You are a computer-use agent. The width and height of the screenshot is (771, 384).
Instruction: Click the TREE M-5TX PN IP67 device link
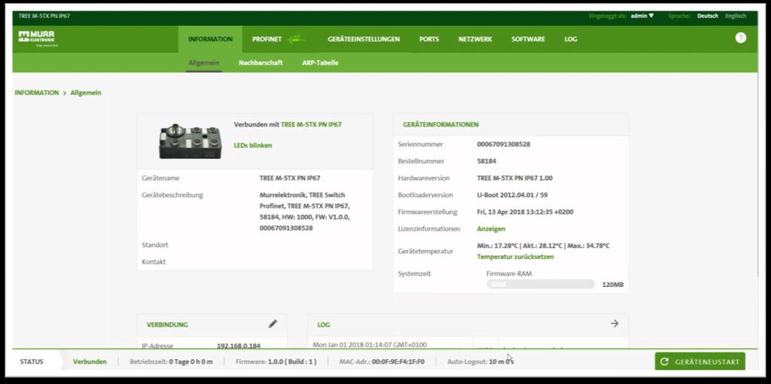pos(311,125)
